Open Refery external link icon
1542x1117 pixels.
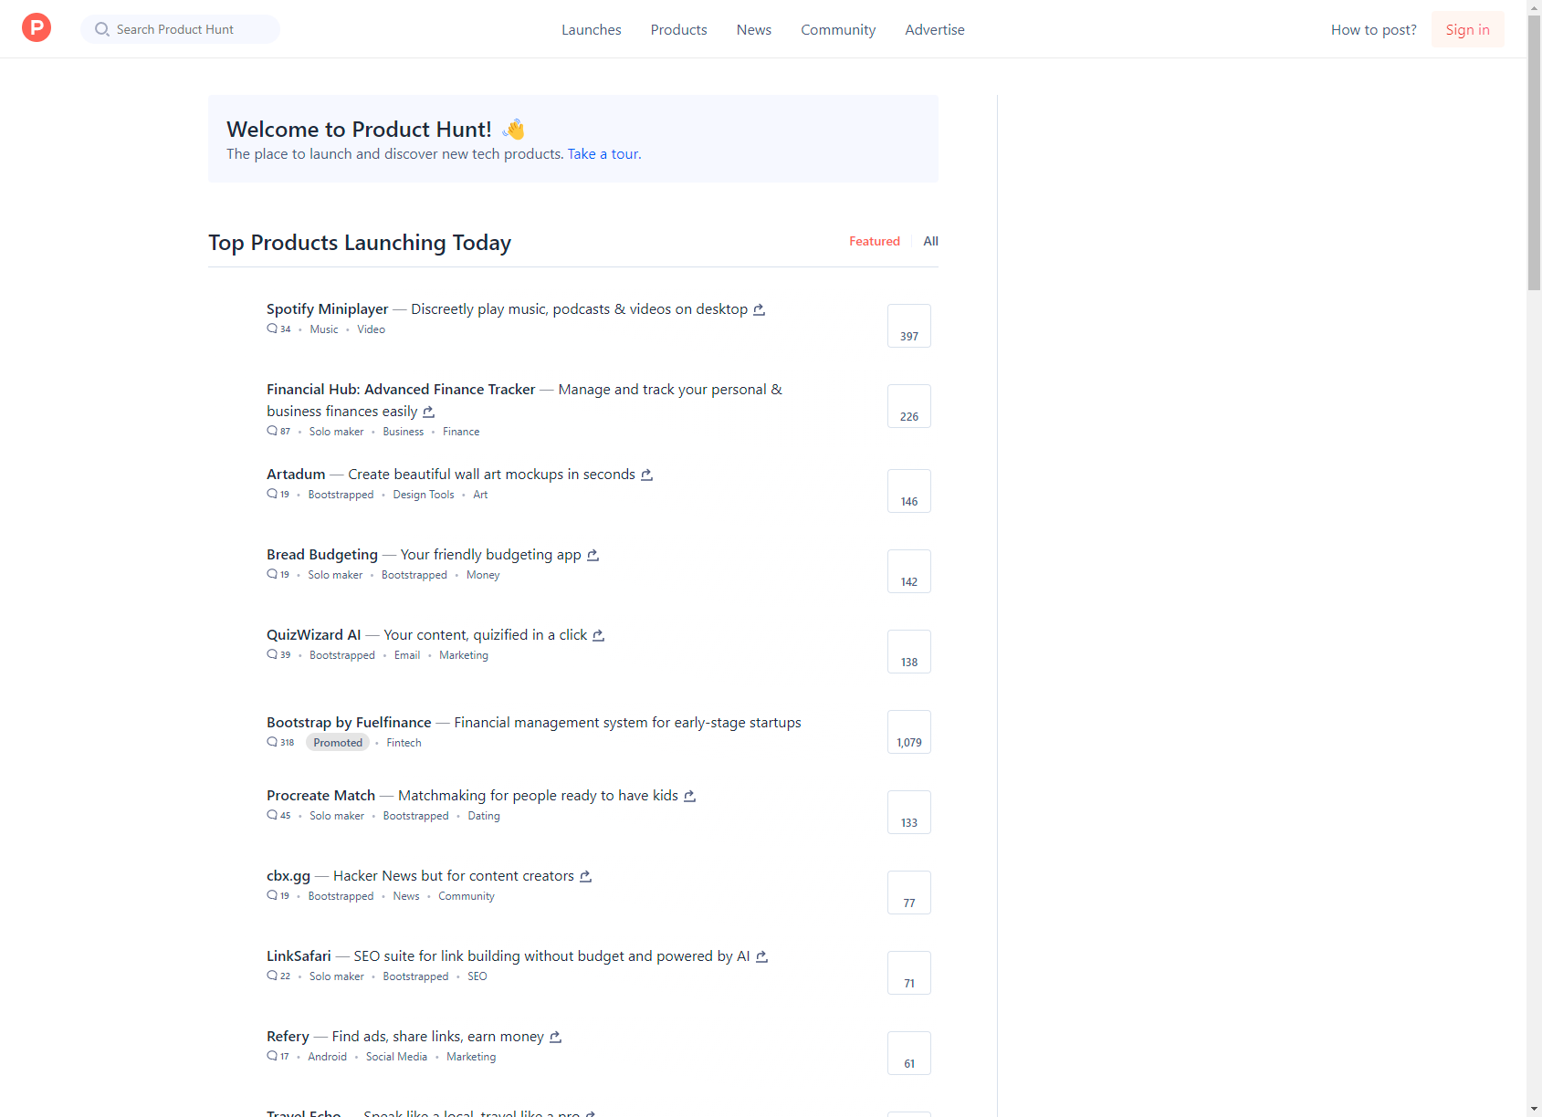(555, 1037)
